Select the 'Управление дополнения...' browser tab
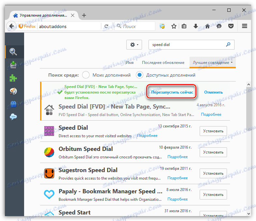Screen dimensions: 256x221 (43, 15)
